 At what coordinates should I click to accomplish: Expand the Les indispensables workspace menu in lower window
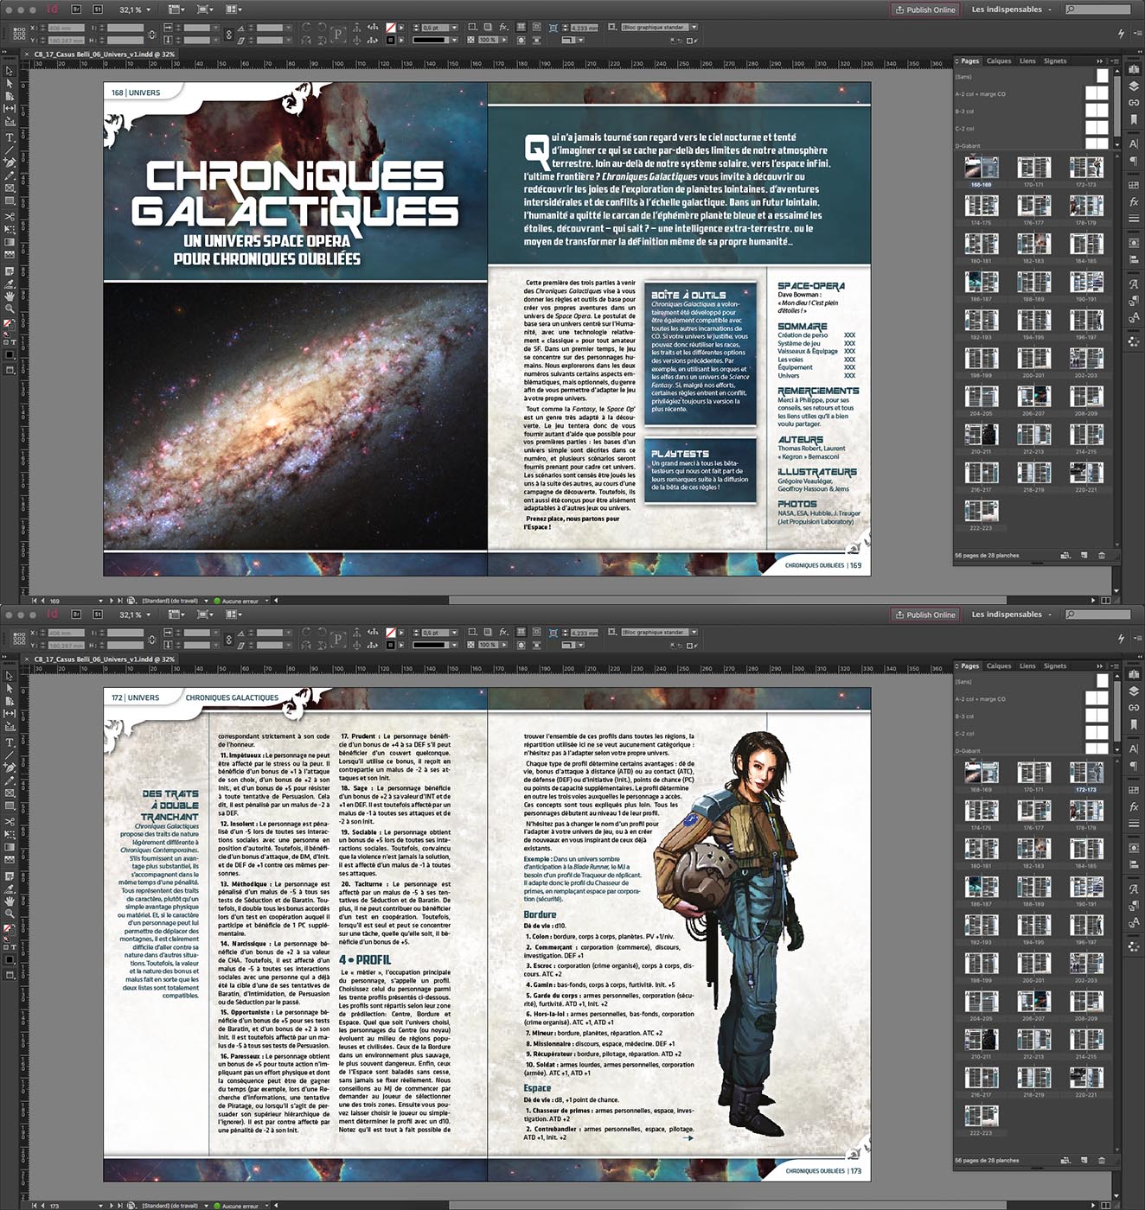tap(1012, 615)
